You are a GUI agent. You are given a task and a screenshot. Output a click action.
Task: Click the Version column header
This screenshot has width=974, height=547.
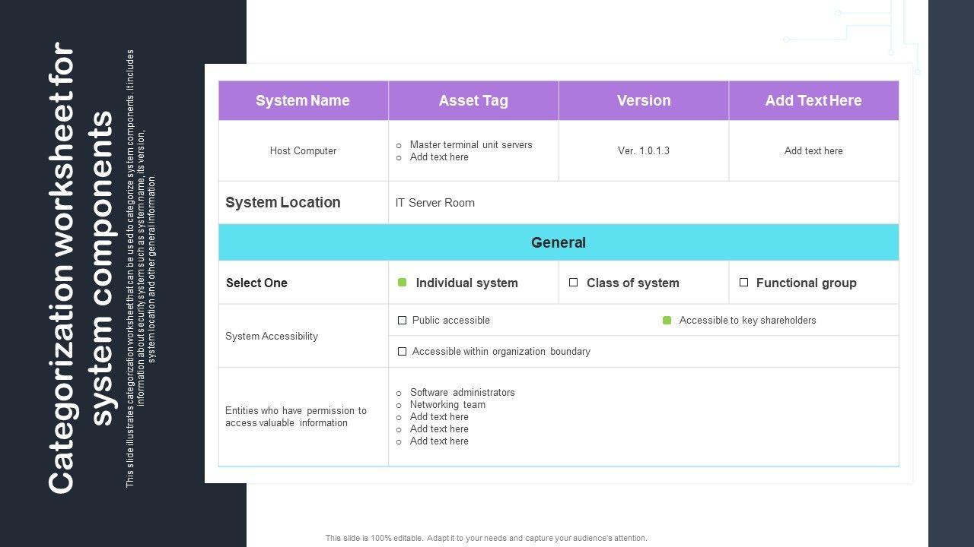(x=644, y=100)
